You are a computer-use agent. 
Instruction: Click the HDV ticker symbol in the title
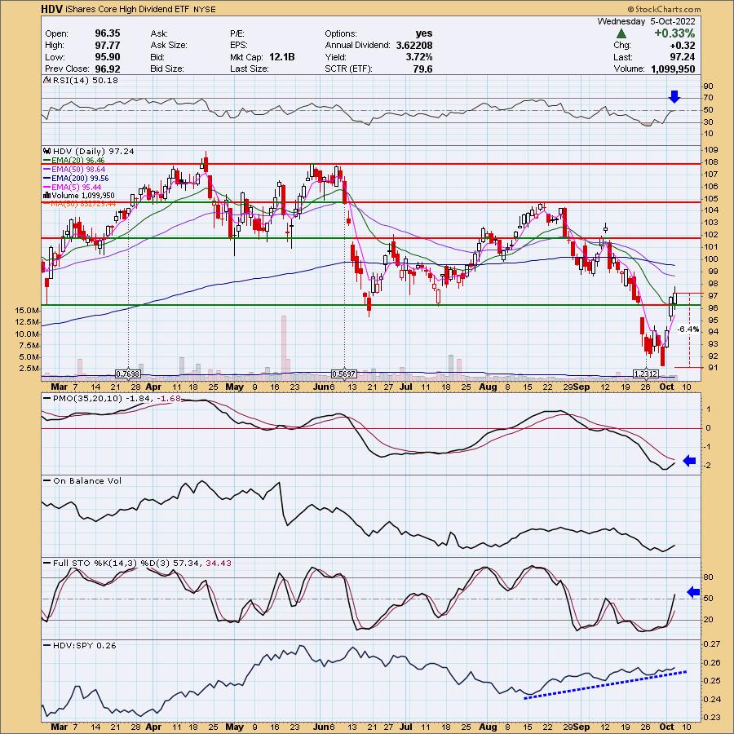(x=52, y=9)
